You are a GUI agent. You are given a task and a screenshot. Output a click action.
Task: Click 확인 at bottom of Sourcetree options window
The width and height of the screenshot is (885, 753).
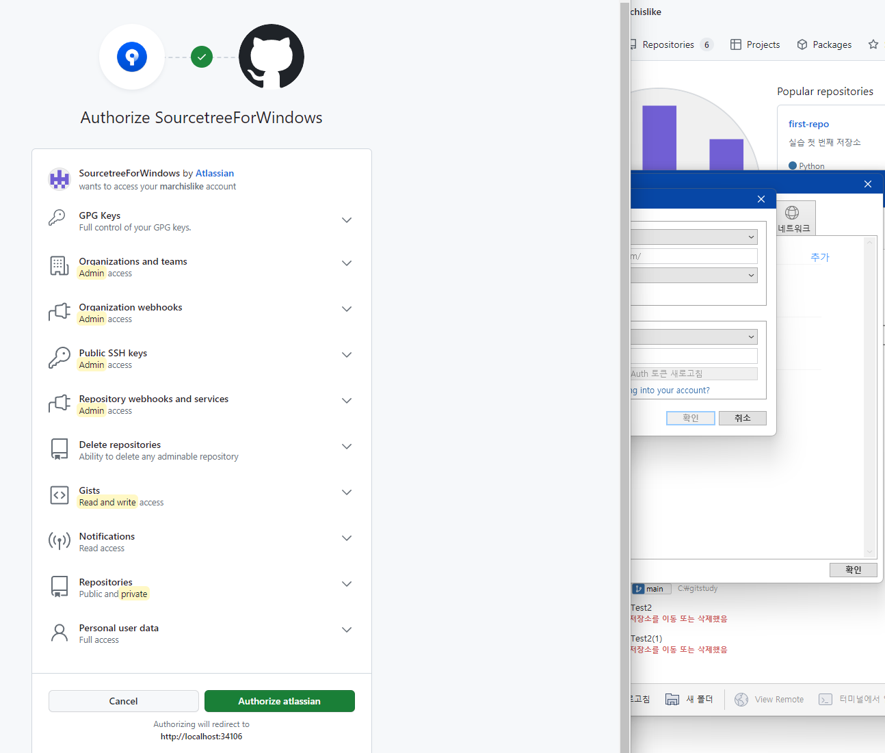coord(854,570)
